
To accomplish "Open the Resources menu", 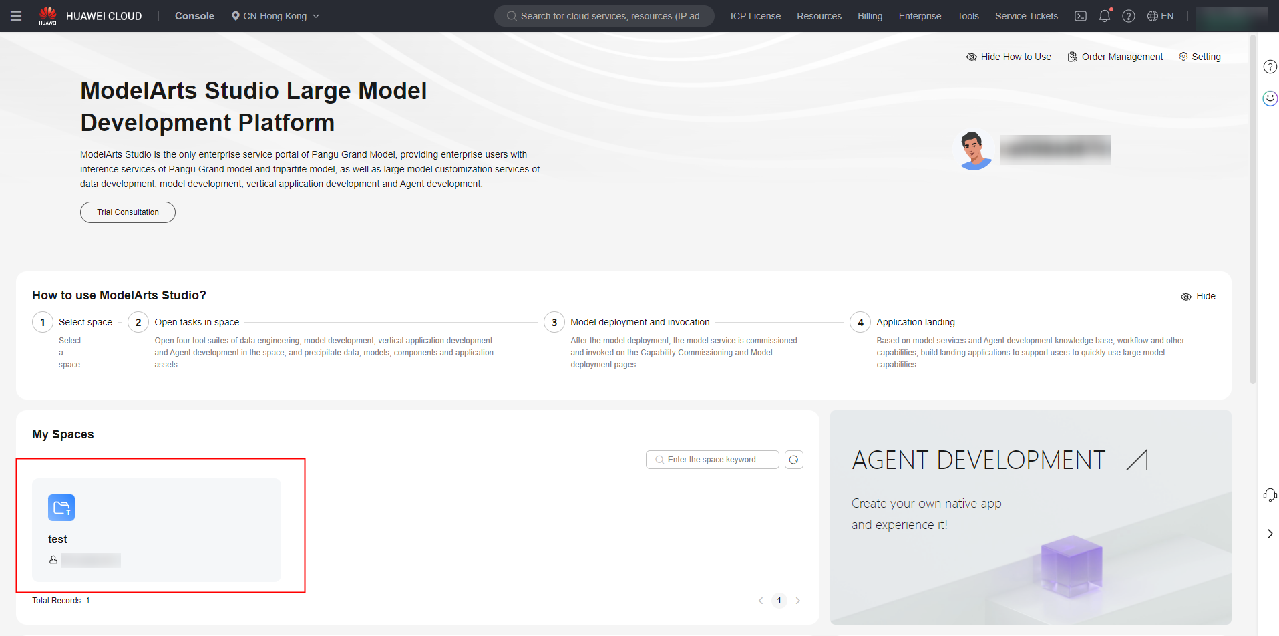I will click(x=819, y=16).
